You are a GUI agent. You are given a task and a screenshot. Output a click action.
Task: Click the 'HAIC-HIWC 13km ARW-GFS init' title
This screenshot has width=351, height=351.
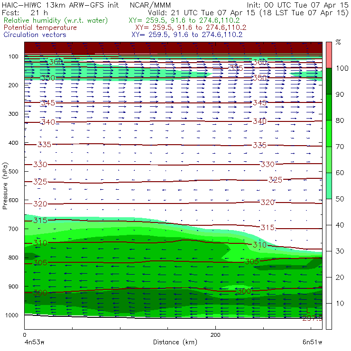tap(60, 5)
